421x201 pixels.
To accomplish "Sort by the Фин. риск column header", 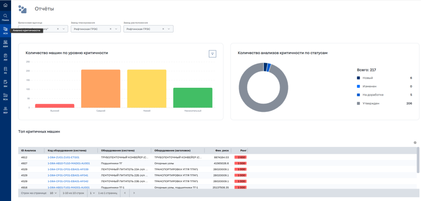I will coord(222,151).
